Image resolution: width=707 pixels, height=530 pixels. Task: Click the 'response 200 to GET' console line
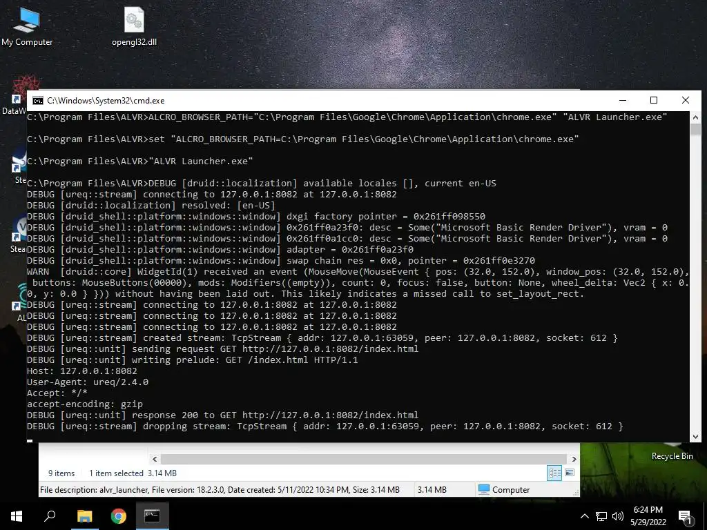click(223, 415)
